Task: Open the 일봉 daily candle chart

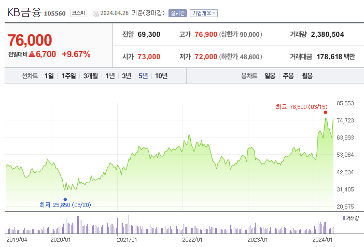Action: point(270,76)
